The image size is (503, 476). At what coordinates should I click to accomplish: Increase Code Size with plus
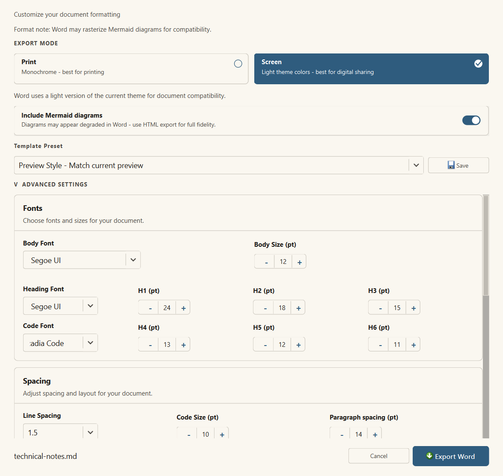point(222,433)
